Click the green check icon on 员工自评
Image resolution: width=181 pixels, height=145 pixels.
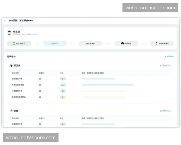coord(24,43)
